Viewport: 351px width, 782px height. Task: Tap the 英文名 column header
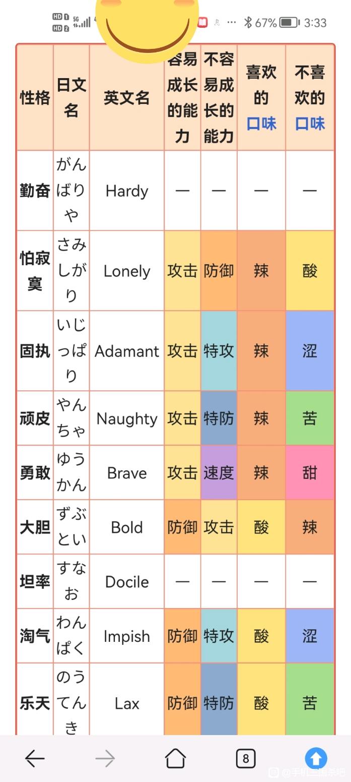click(x=127, y=98)
